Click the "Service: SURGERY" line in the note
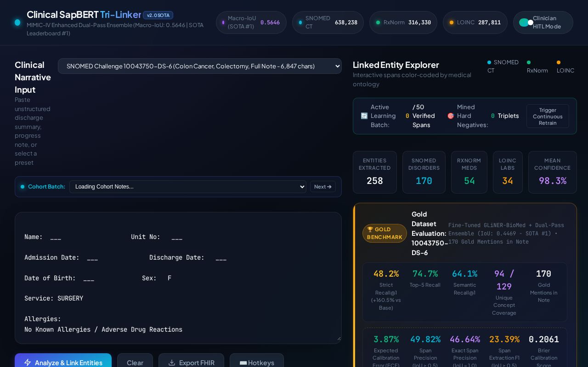 click(54, 299)
